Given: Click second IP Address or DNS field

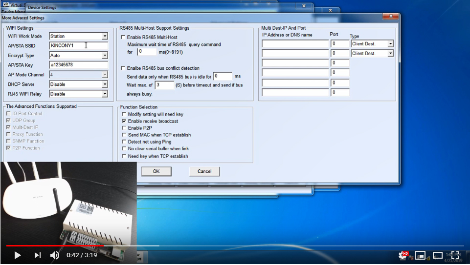Looking at the screenshot, I should pos(295,53).
